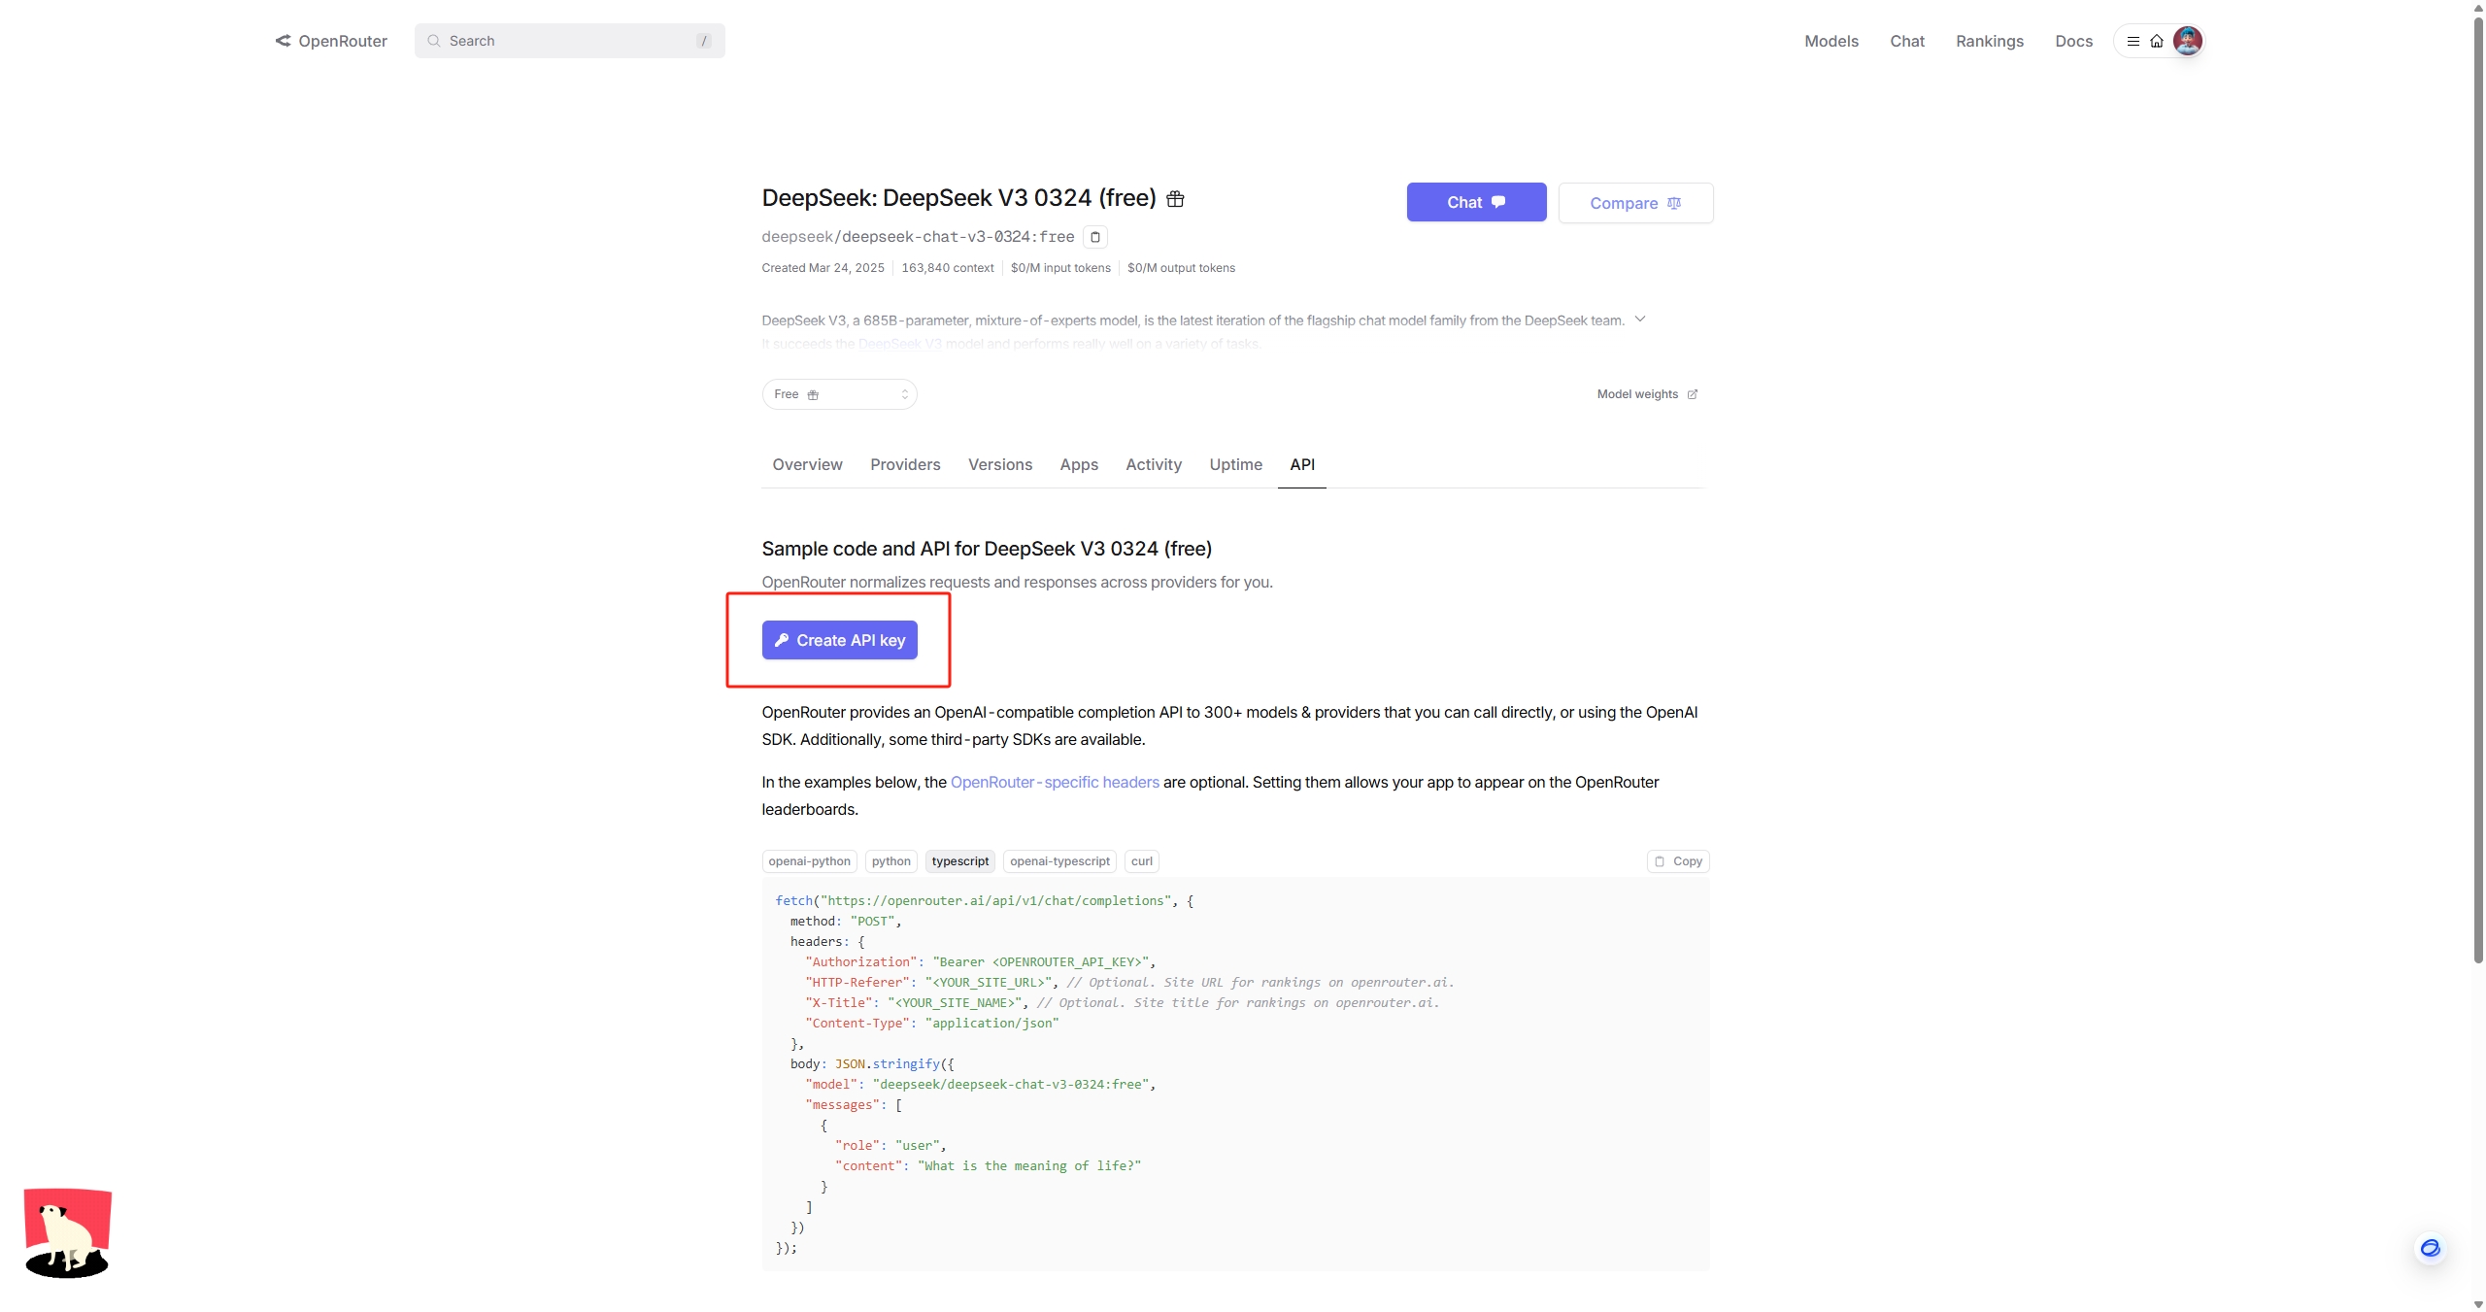
Task: Copy the code sample with Copy button
Action: 1678,861
